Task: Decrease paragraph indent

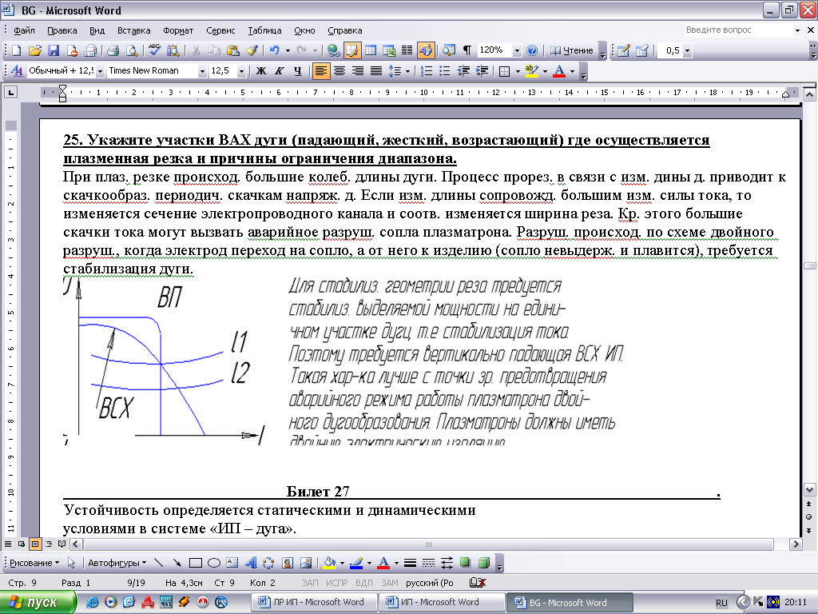Action: [463, 70]
